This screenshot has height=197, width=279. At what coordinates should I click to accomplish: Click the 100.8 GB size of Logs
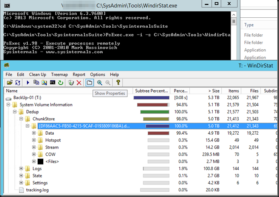click(x=211, y=168)
